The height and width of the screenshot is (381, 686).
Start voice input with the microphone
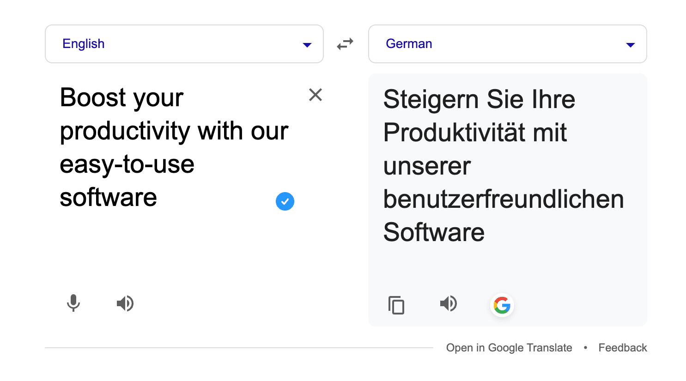pos(73,303)
